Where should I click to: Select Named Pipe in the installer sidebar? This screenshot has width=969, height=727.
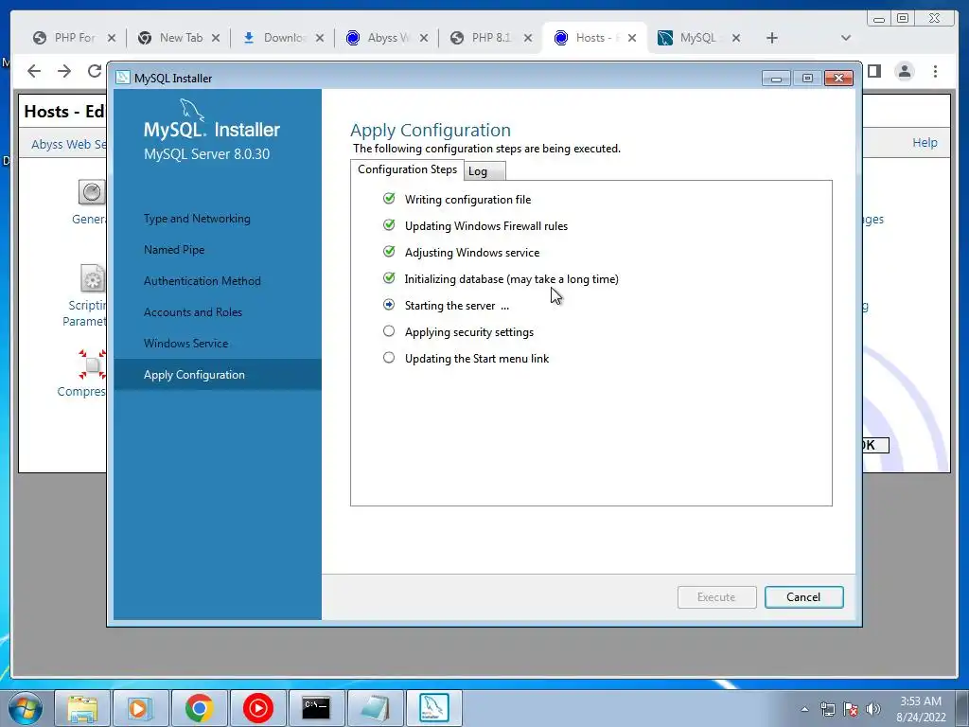(174, 250)
